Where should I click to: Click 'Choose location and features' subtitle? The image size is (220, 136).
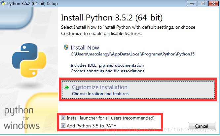point(100,94)
